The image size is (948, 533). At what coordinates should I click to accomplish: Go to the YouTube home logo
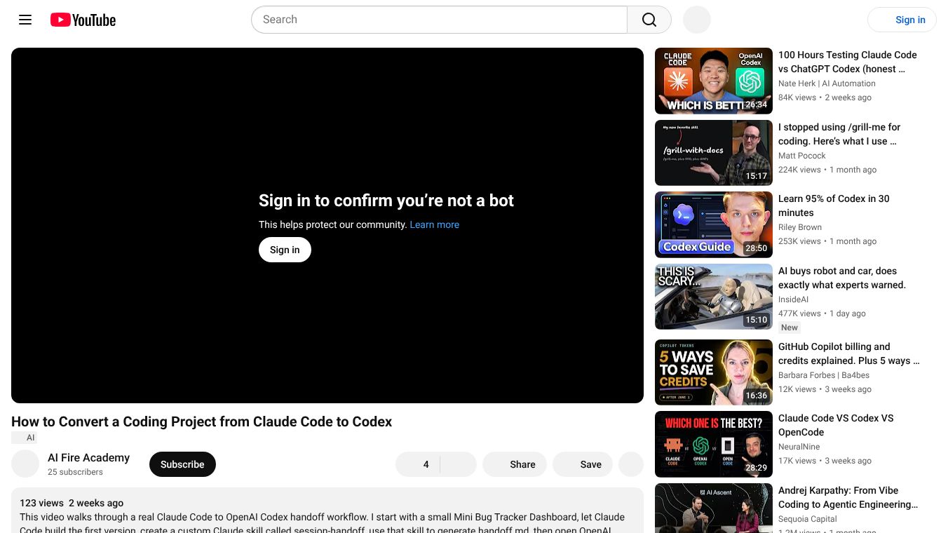(x=83, y=20)
